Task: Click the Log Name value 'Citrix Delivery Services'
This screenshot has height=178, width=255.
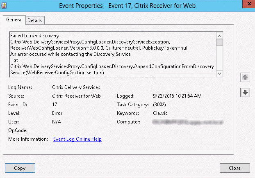Action: [76, 87]
